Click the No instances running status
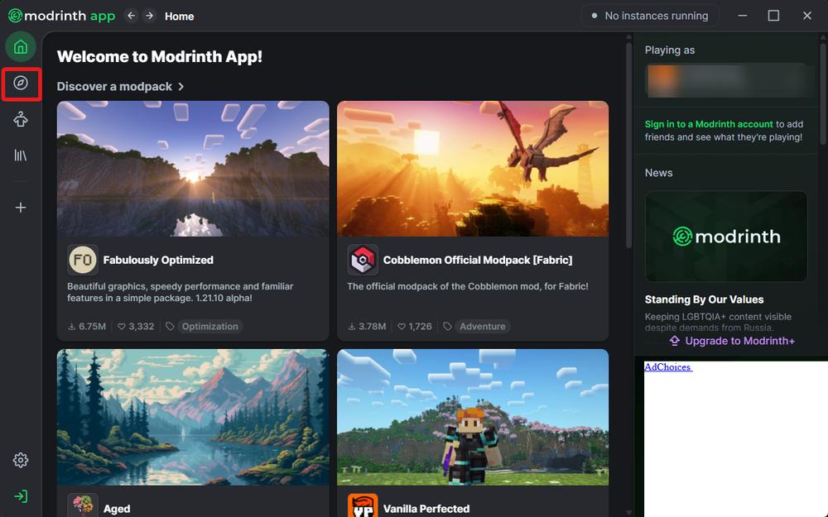The height and width of the screenshot is (517, 828). pos(649,15)
